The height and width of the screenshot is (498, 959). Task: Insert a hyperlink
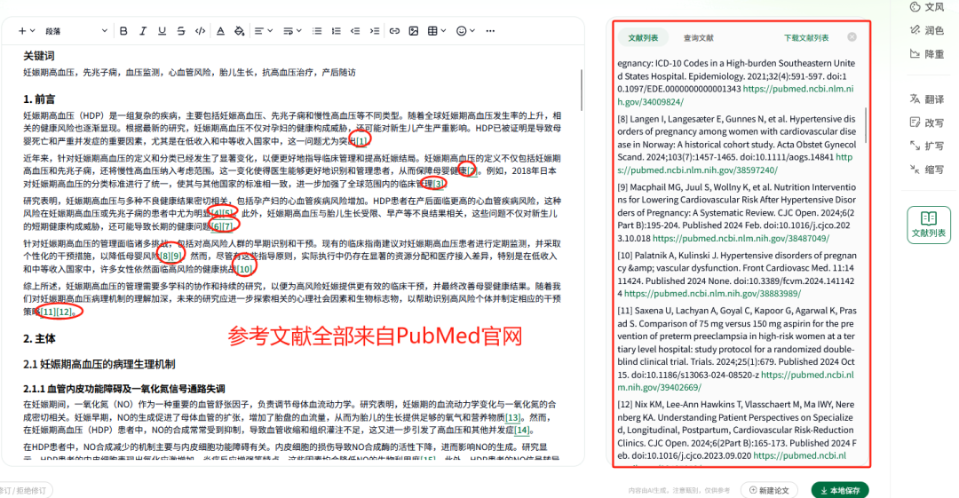[394, 30]
